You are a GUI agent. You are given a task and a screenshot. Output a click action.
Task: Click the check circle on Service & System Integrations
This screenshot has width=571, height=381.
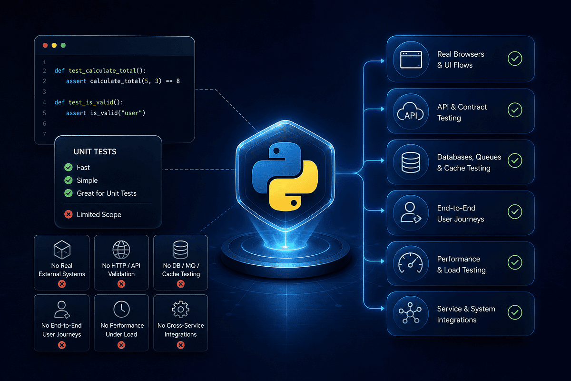click(515, 312)
